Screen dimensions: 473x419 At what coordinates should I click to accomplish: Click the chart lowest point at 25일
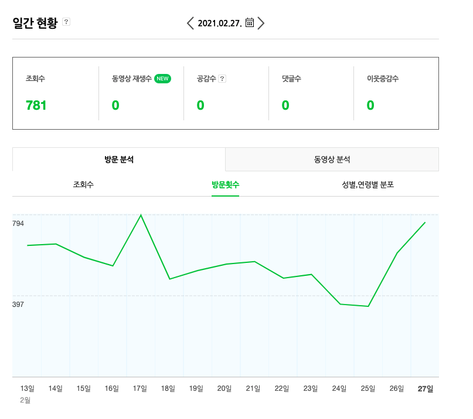pos(368,306)
